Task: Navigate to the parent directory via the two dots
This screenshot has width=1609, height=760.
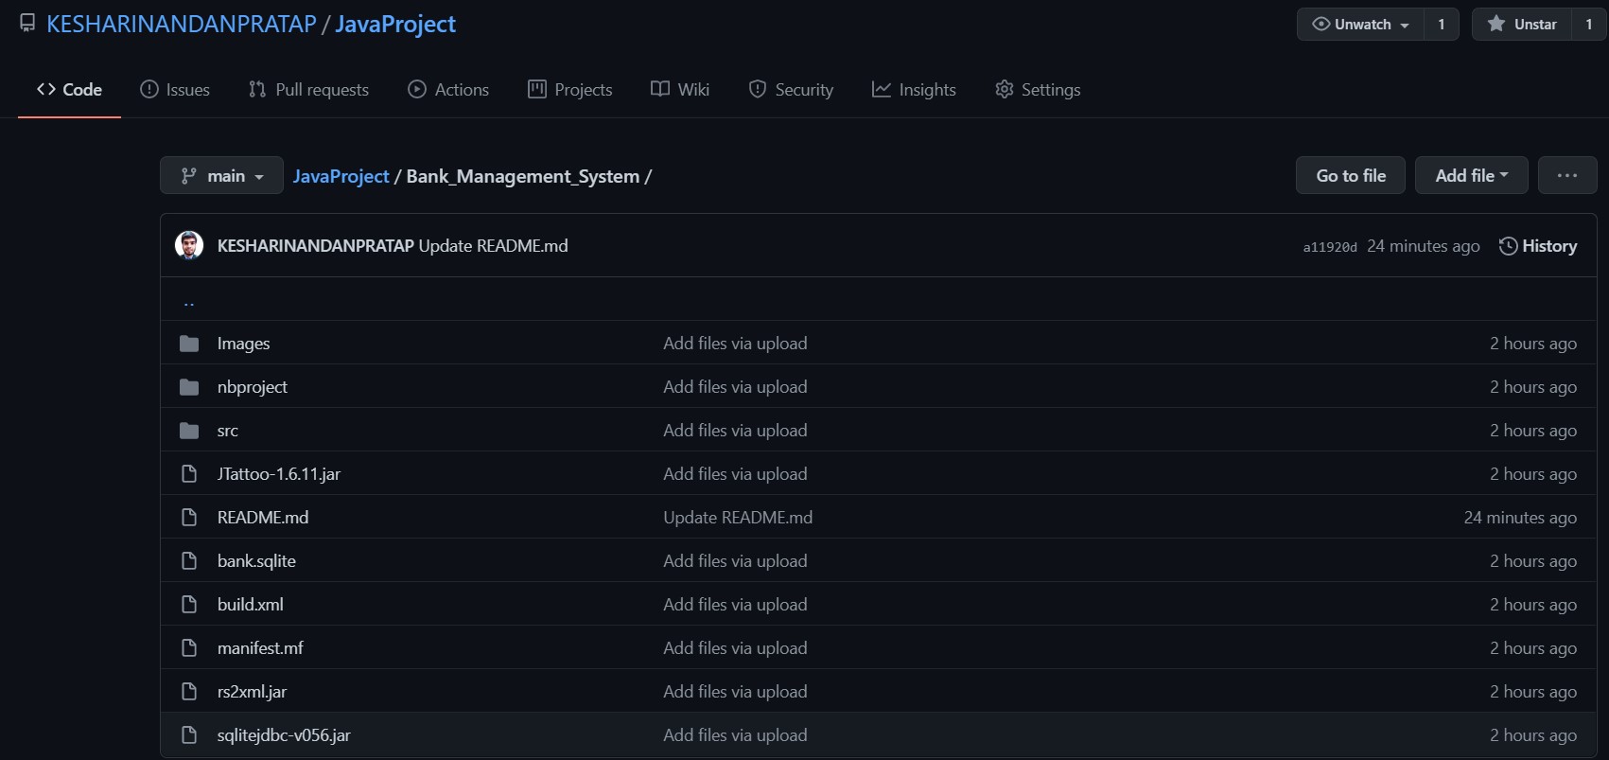Action: click(x=189, y=302)
